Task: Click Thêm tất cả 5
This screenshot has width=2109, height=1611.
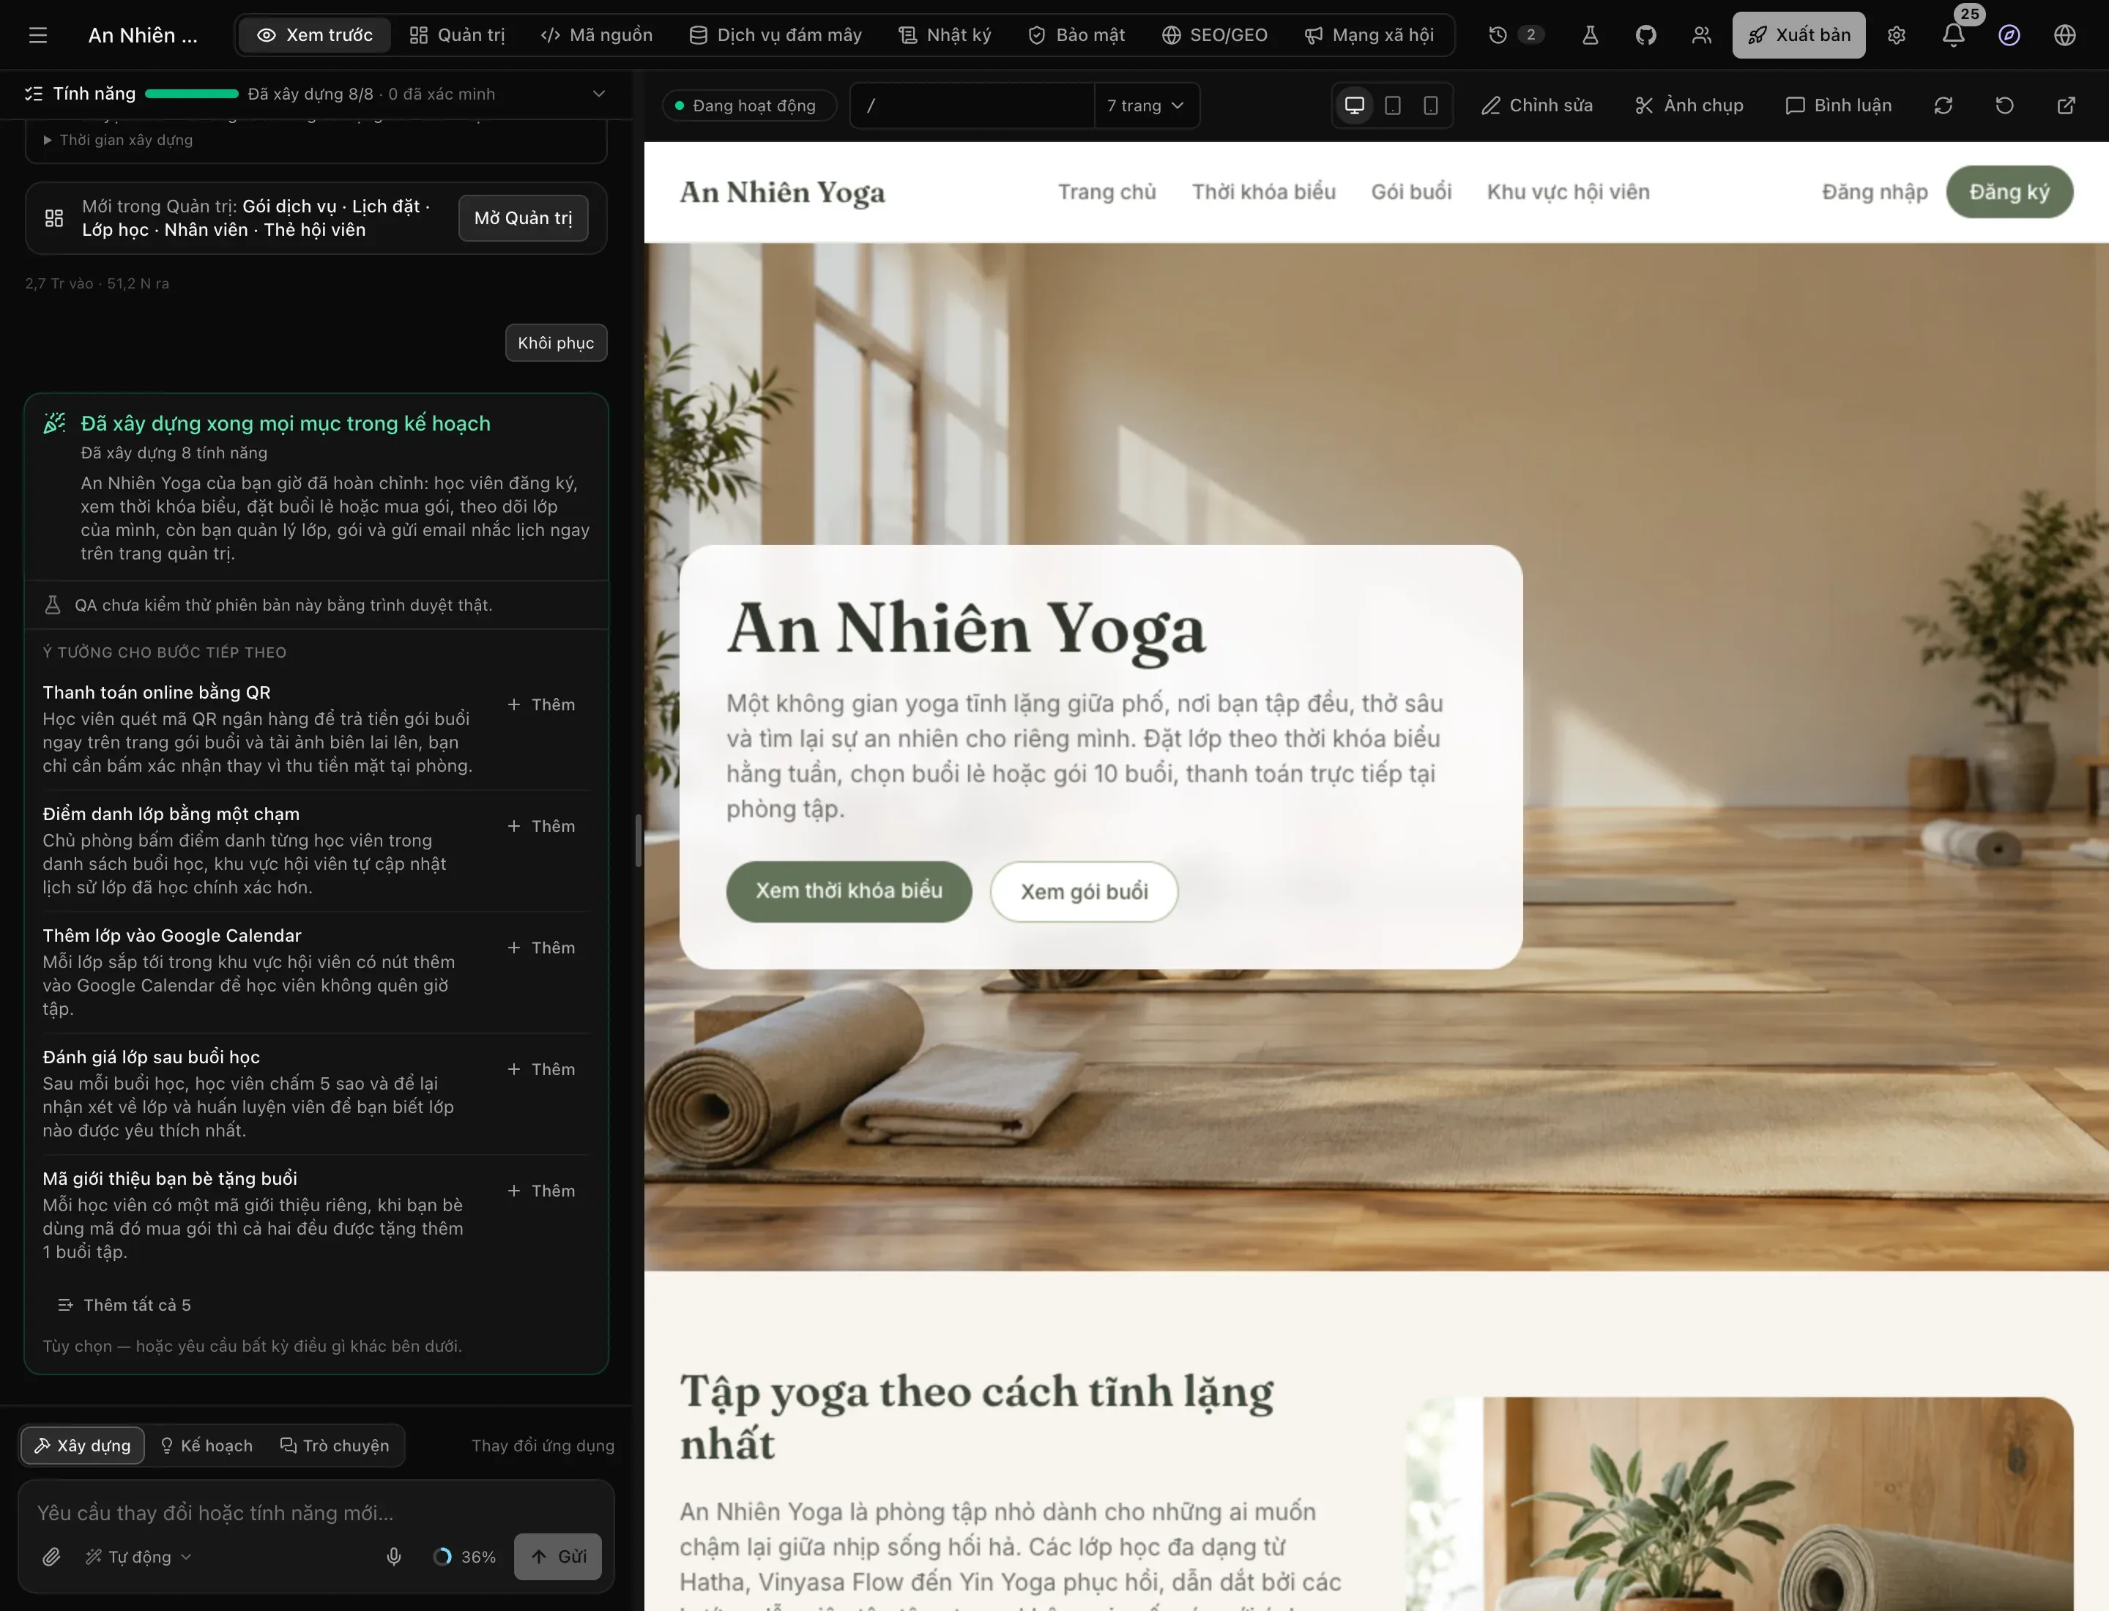Action: 124,1305
